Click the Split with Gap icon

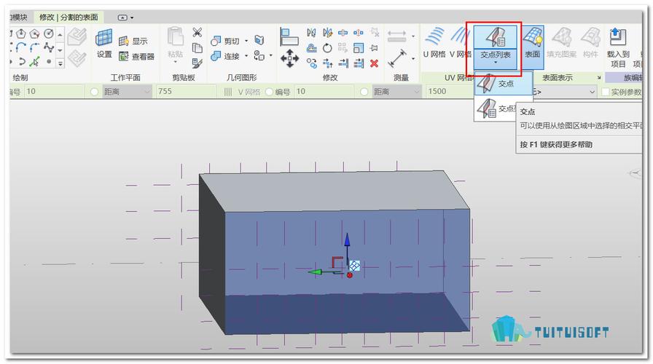coord(358,33)
